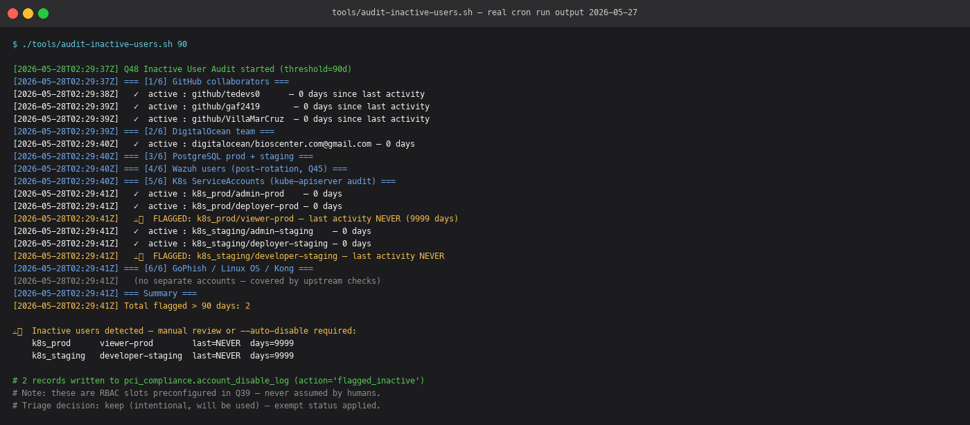Click 'Inactive users detected — manual review' message
The height and width of the screenshot is (425, 970).
pos(194,331)
